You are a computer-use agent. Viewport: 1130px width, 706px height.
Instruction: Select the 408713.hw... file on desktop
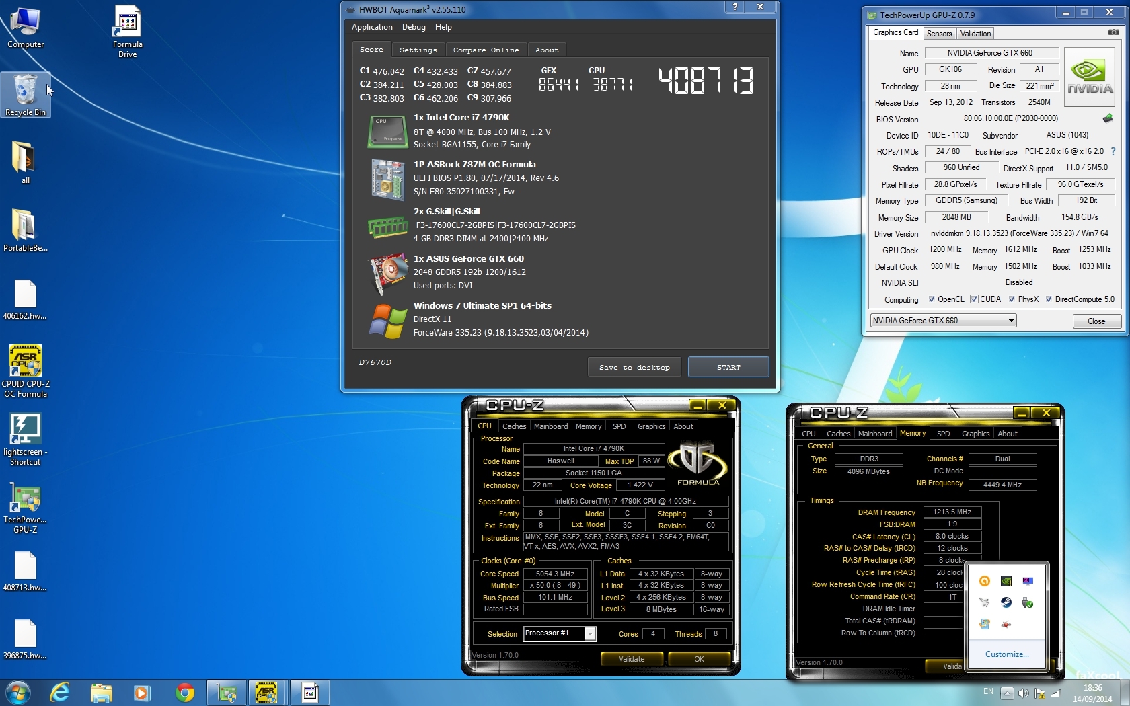25,572
